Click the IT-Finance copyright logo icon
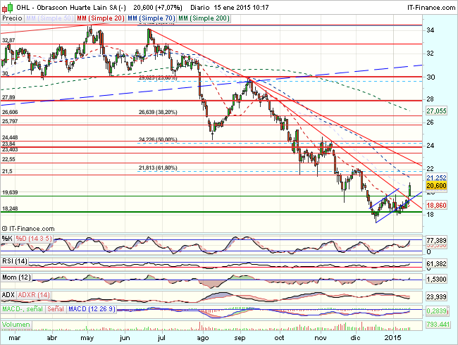Image resolution: width=458 pixels, height=345 pixels. coord(6,229)
